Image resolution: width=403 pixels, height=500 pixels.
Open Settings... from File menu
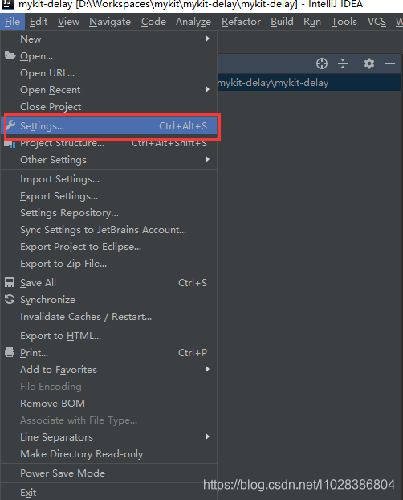[x=109, y=126]
